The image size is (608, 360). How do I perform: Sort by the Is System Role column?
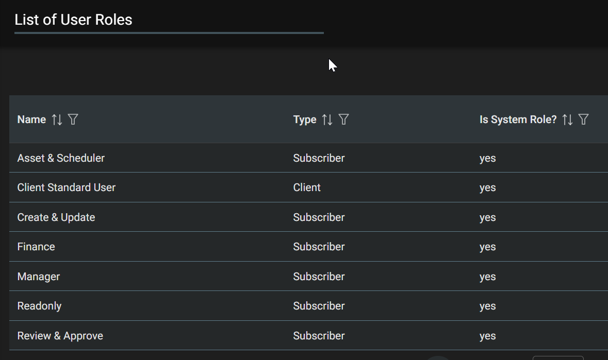[x=567, y=119]
